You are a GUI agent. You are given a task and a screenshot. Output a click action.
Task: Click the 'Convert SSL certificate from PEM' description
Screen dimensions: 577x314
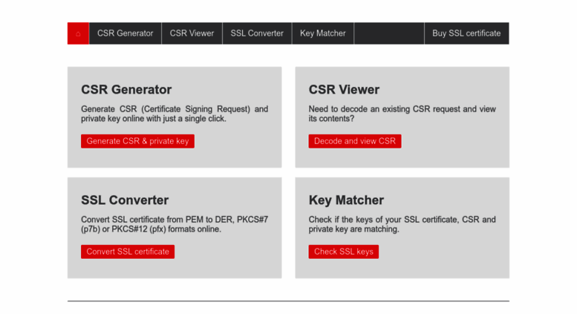pyautogui.click(x=175, y=224)
